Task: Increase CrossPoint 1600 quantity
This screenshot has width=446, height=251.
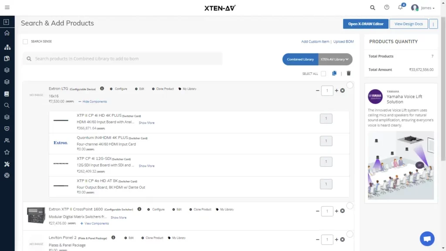Action: [x=337, y=211]
